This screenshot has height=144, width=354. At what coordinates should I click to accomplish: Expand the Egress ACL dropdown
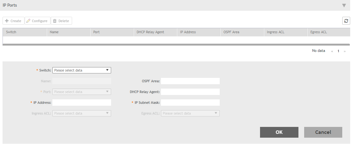190,113
